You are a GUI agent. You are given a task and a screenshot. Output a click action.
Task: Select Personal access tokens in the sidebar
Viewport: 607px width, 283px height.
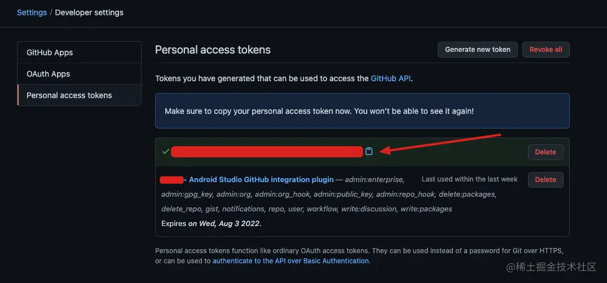pos(69,95)
